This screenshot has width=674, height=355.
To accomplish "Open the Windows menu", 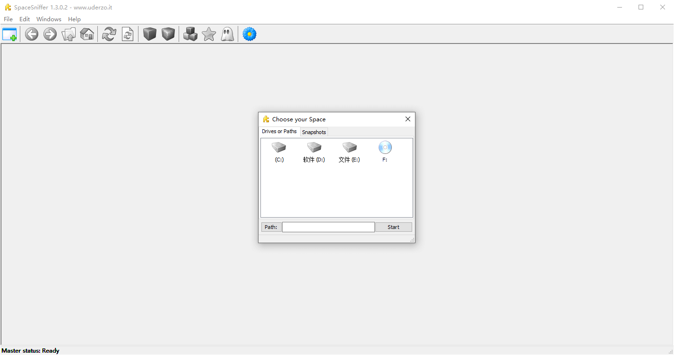I will 49,19.
